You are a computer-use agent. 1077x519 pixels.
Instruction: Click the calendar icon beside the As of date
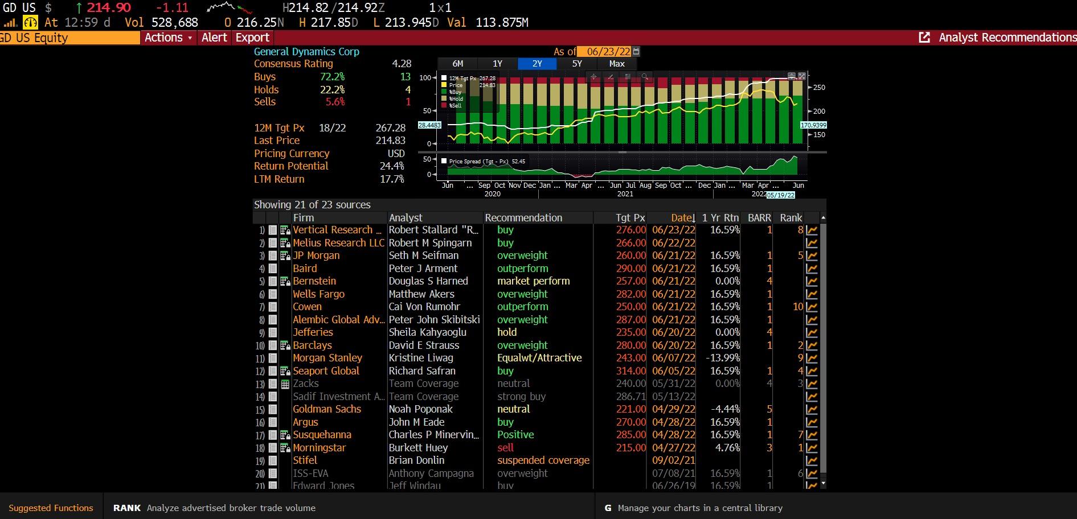point(636,52)
